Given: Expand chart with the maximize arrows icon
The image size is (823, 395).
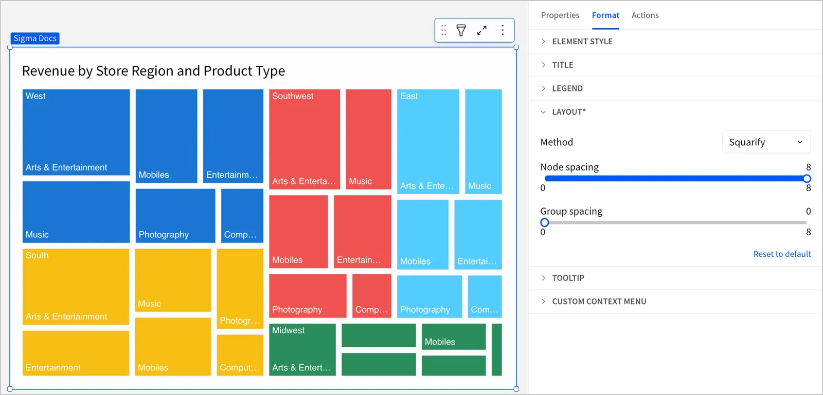Looking at the screenshot, I should click(482, 30).
